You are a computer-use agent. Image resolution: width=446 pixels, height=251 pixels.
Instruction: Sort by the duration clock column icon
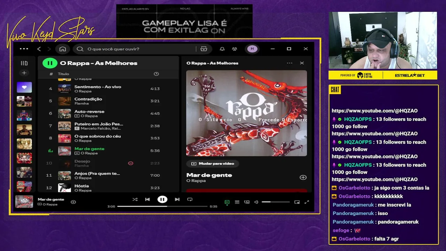tap(156, 74)
